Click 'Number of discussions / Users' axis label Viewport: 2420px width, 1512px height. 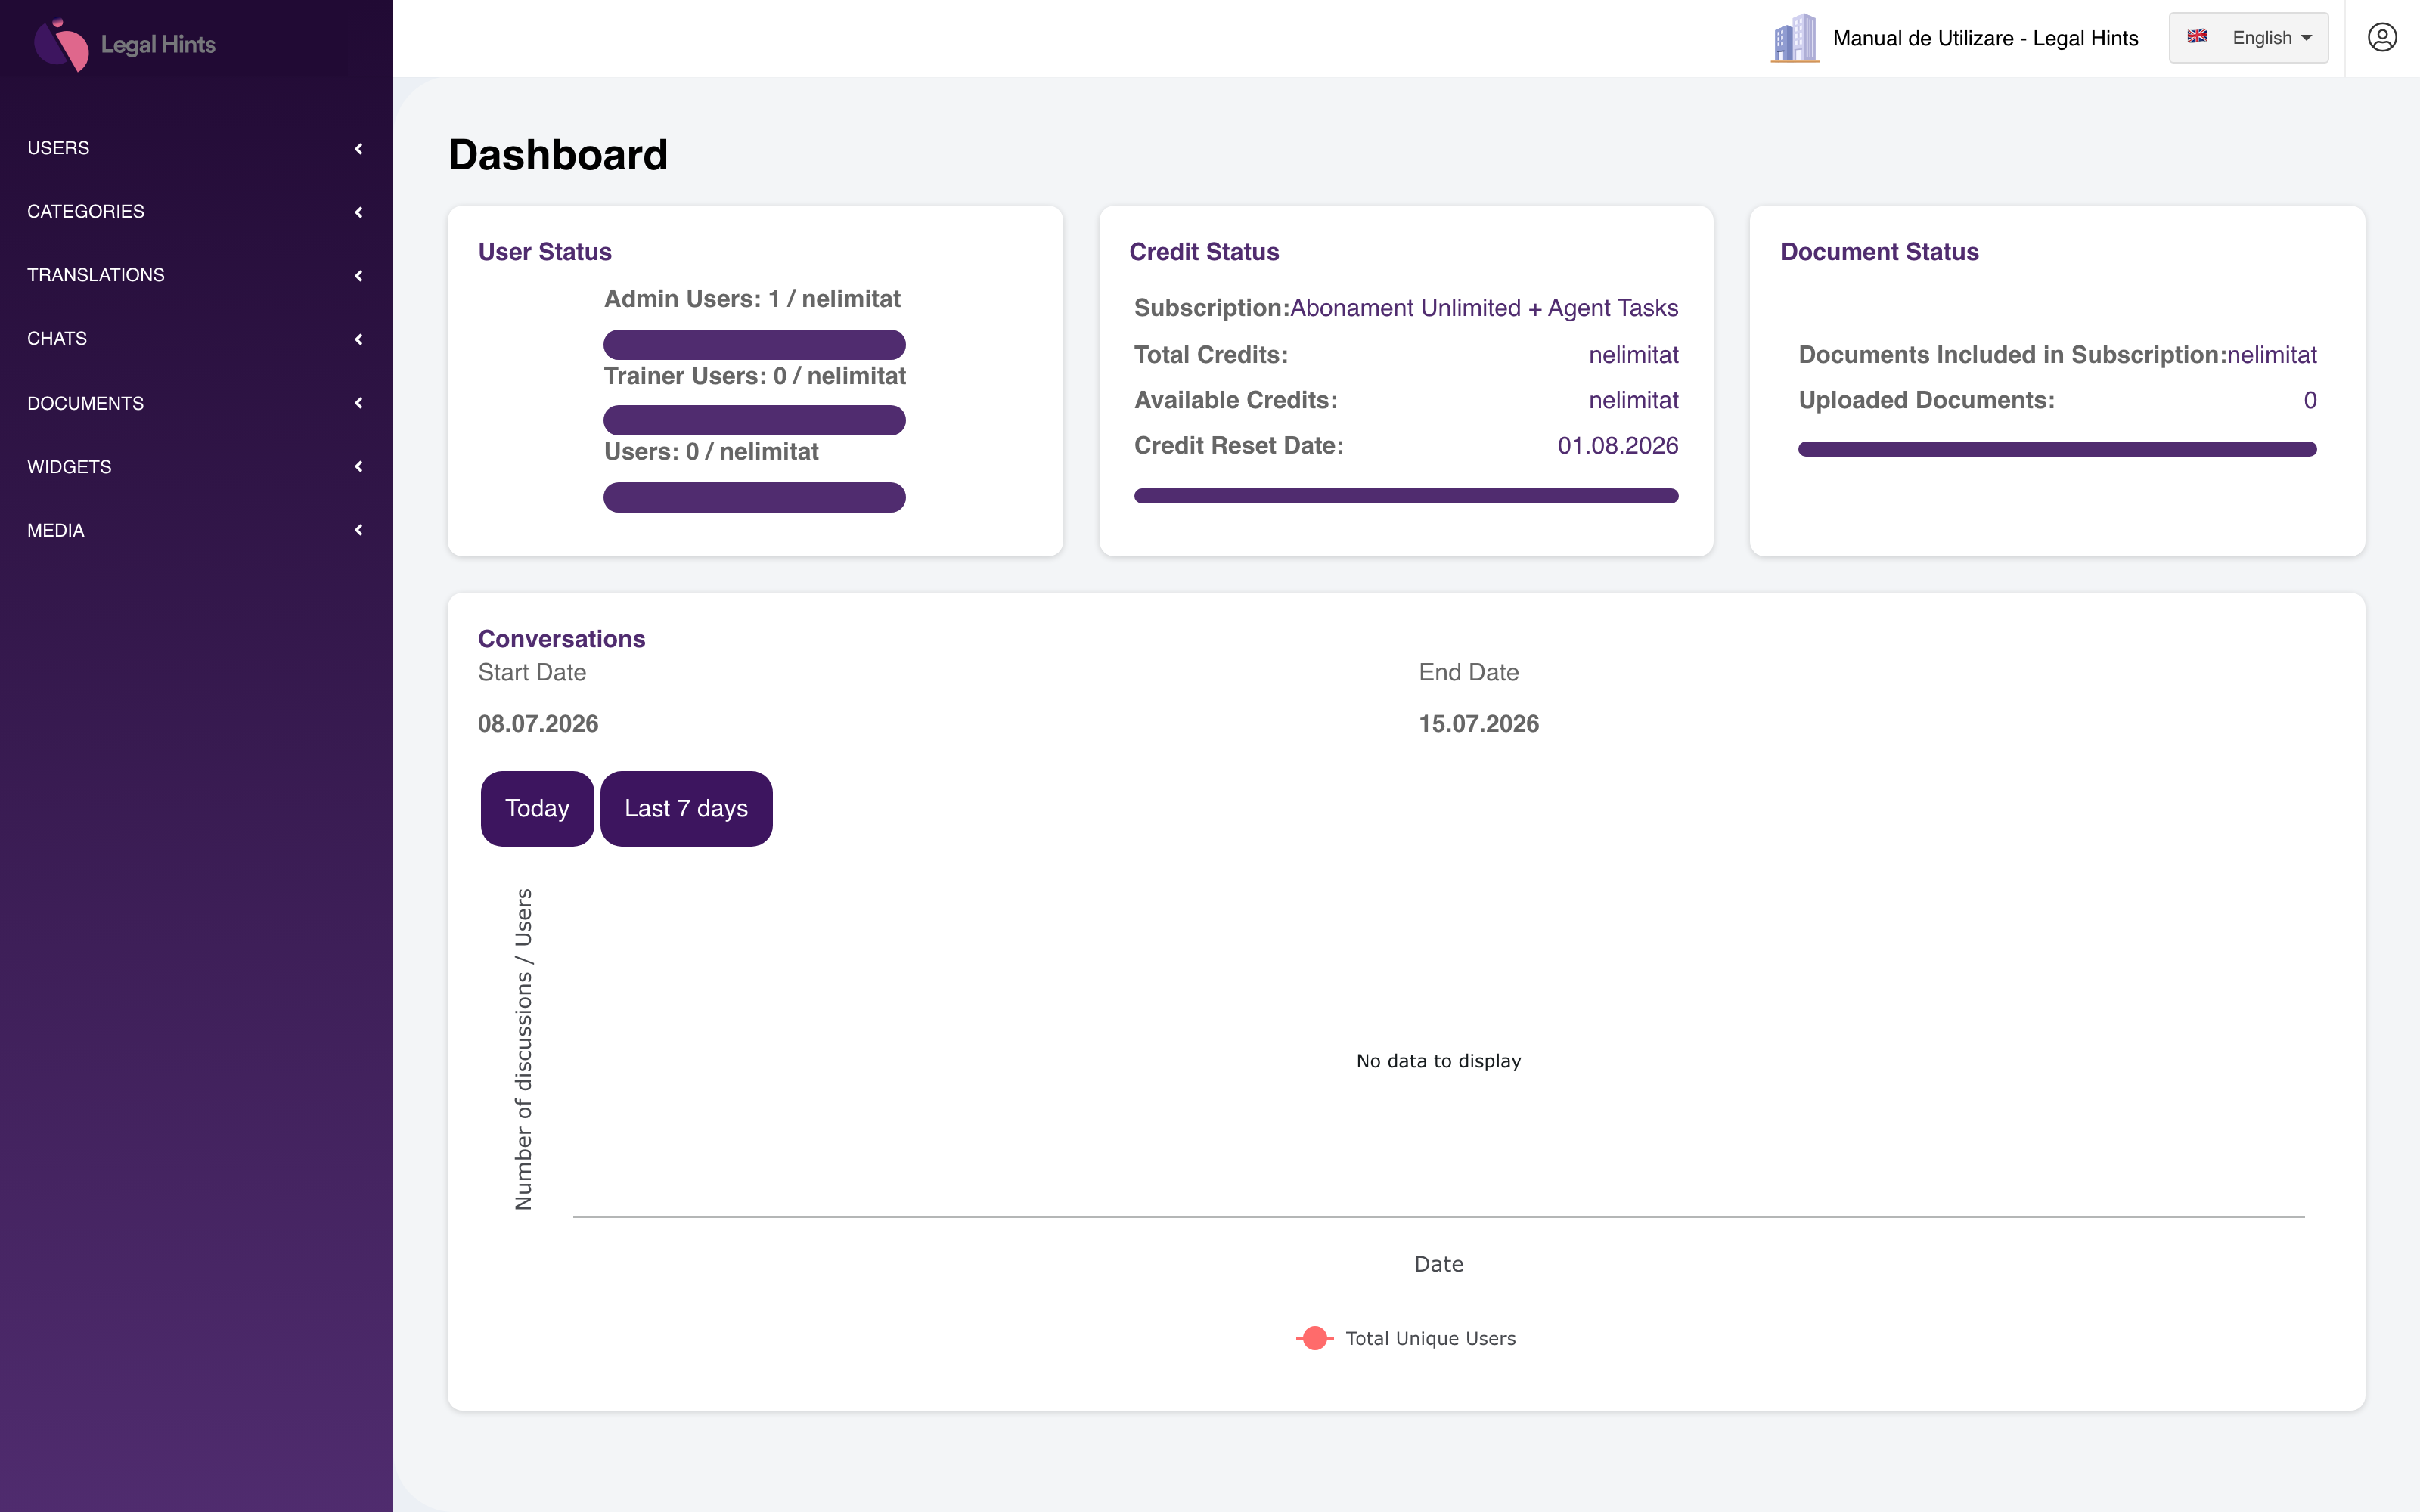point(523,1050)
